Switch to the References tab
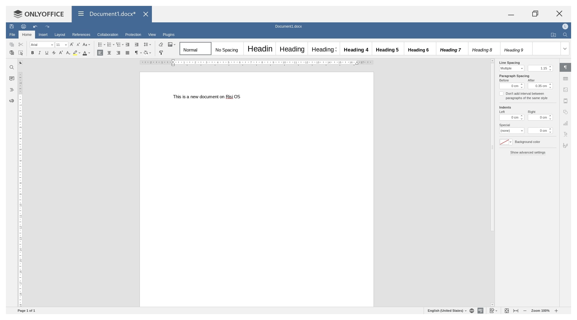577x320 pixels. click(x=81, y=35)
